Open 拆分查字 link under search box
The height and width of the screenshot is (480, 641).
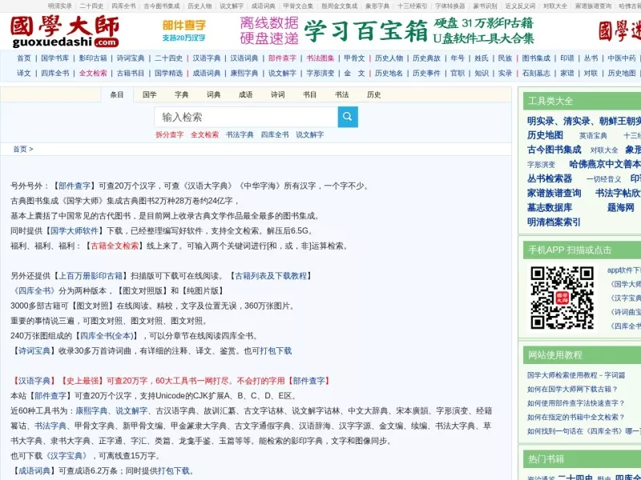pyautogui.click(x=169, y=134)
